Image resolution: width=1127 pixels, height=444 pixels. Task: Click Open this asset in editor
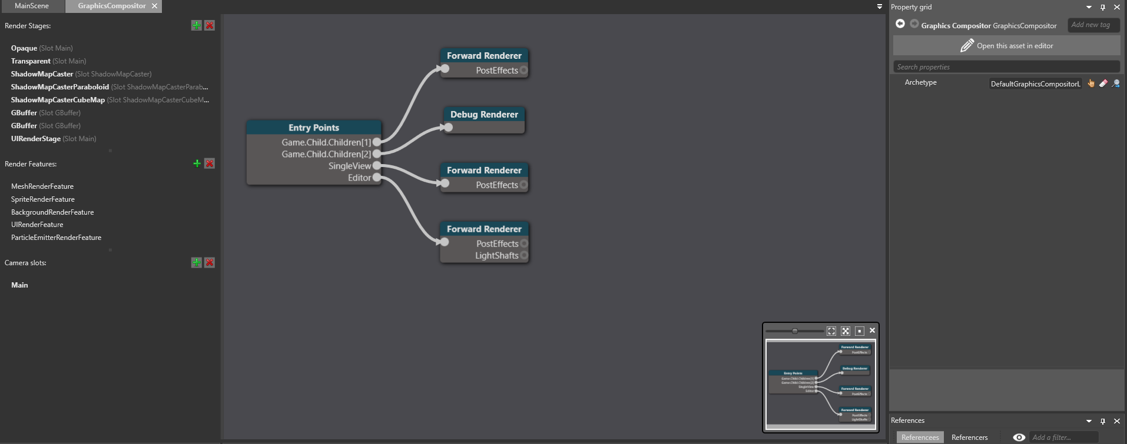coord(1006,46)
